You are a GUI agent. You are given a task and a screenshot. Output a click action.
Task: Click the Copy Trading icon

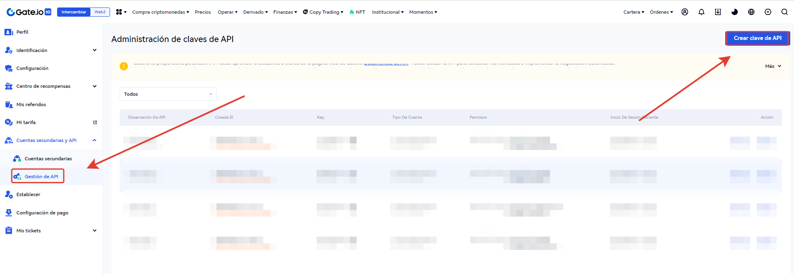306,12
